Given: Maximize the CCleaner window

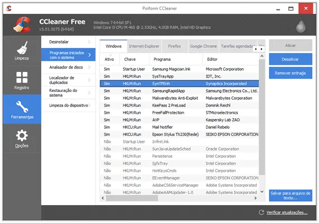Looking at the screenshot, I should tap(291, 8).
